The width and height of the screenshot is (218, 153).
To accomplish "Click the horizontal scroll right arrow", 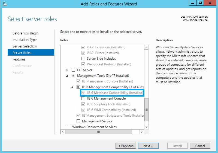I will pos(142,132).
